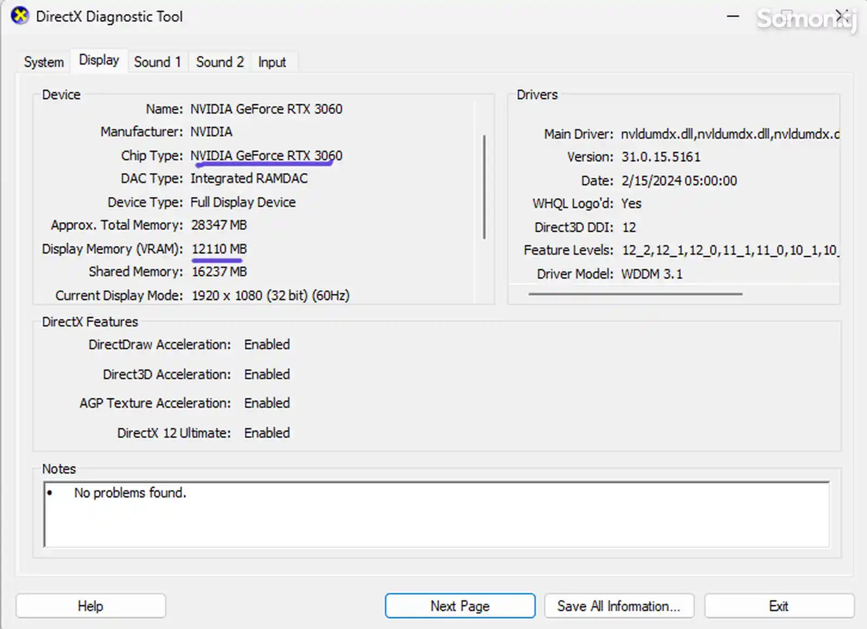Click the Display Memory (VRAM) label
Viewport: 867px width, 629px height.
pos(113,249)
